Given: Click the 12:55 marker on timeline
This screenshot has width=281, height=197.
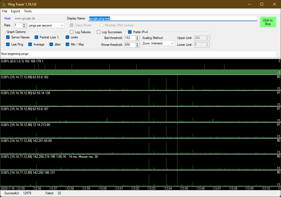Looking at the screenshot, I should click(x=21, y=188).
